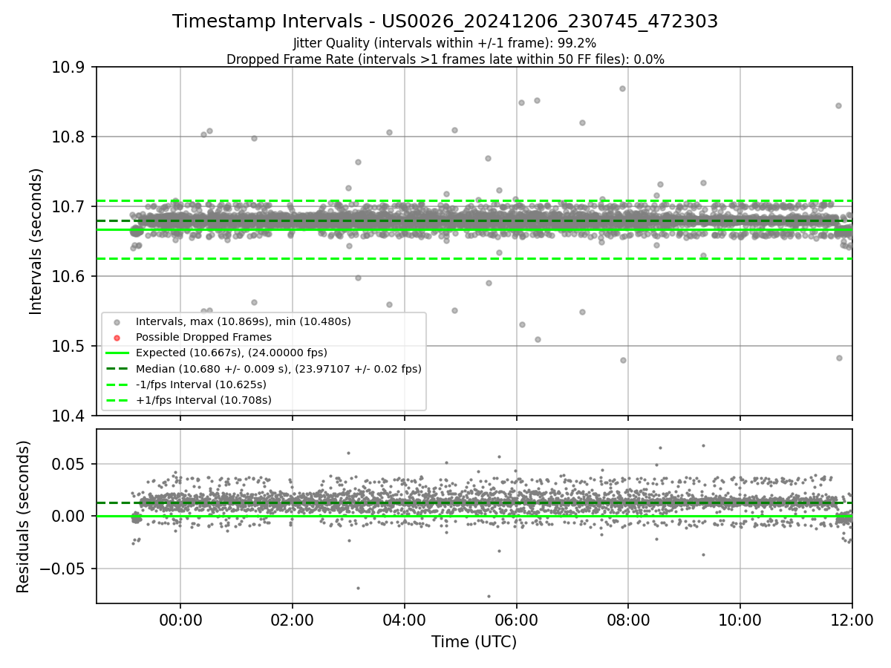891x668 pixels.
Task: Click the legend entry '-1/fps Interval (10.625s)'
Action: click(x=201, y=384)
